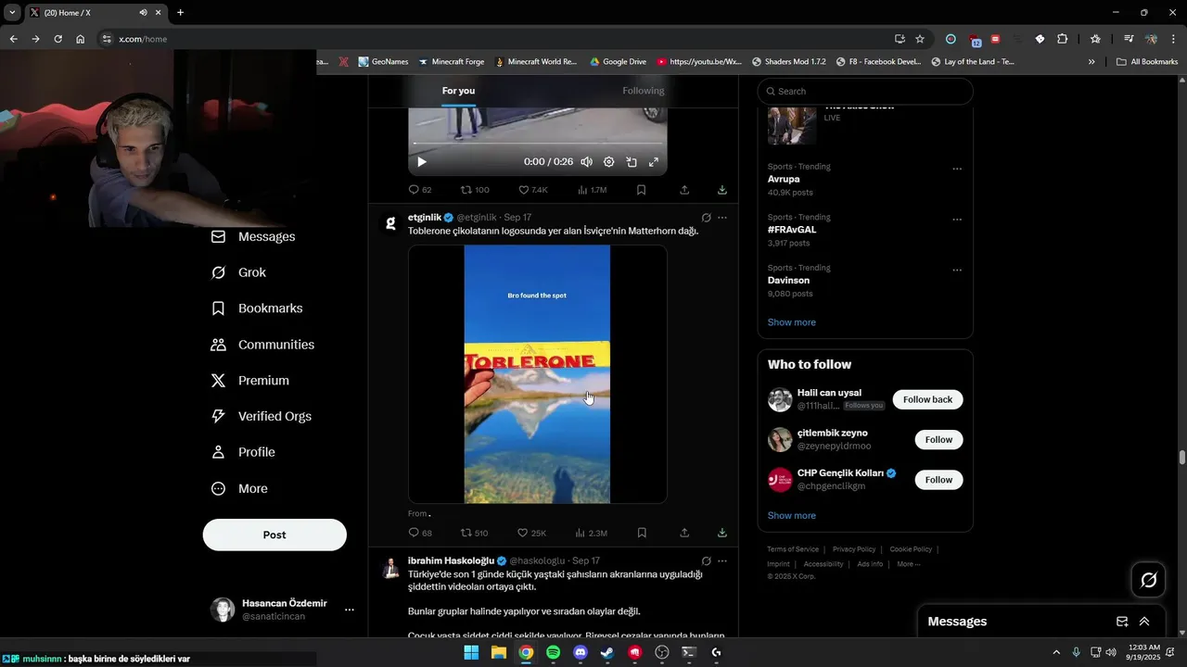Follow back Halil can uysal
Screen dimensions: 1187x667
coord(927,399)
